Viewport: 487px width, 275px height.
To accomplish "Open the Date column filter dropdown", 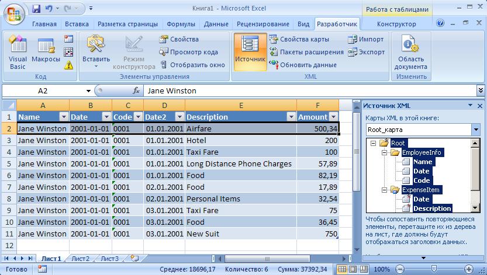I will 106,117.
